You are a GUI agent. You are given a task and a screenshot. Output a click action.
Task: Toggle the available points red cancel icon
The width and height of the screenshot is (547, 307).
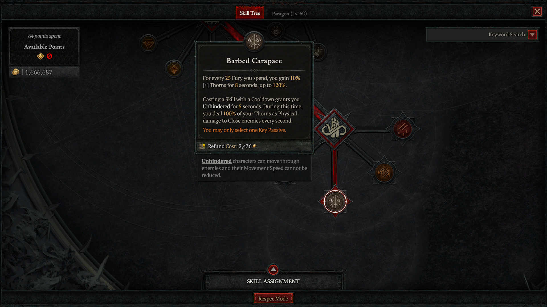coord(49,56)
